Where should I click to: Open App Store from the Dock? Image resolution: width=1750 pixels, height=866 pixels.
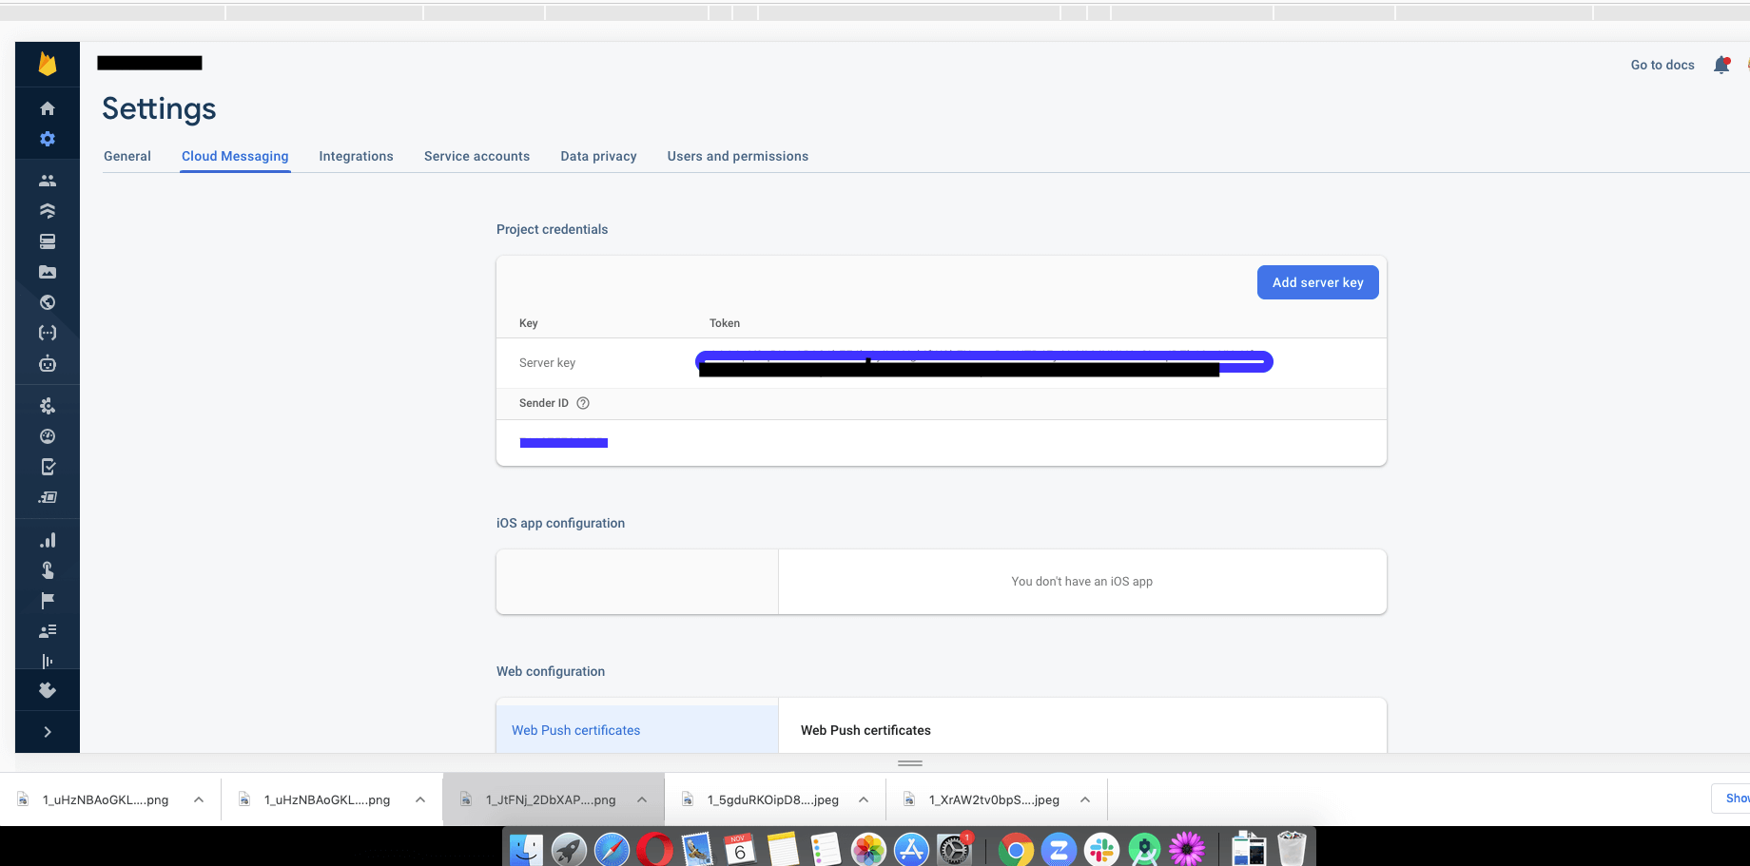coord(911,849)
